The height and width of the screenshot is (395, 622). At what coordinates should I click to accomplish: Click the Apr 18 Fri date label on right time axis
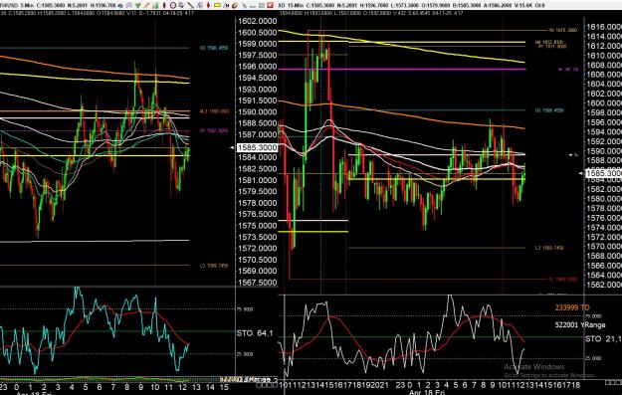[x=426, y=392]
